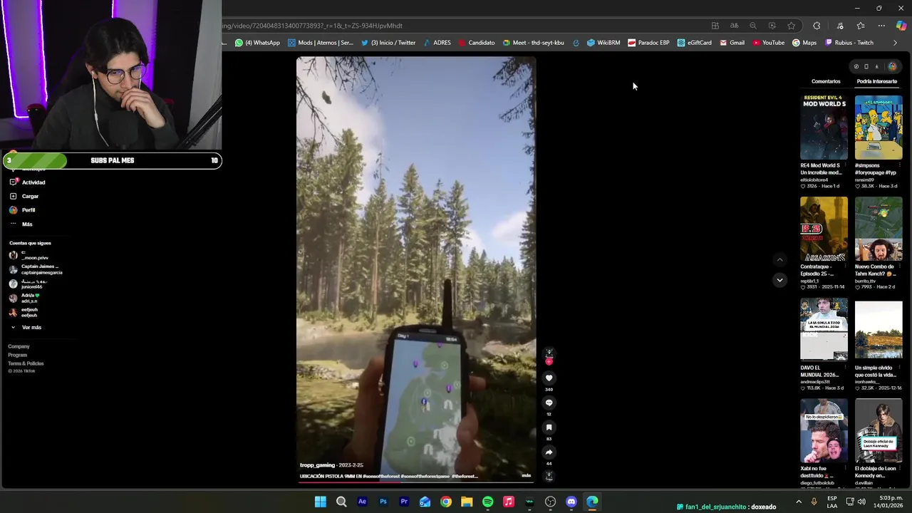Open the Company footer link
This screenshot has height=513, width=912.
pos(19,346)
